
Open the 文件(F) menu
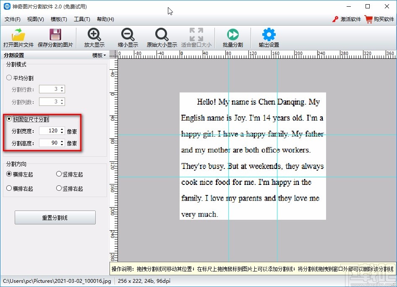13,19
